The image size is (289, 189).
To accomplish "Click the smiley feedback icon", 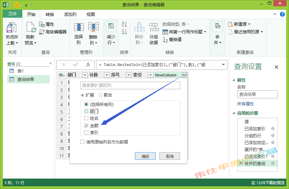I will [17, 5].
